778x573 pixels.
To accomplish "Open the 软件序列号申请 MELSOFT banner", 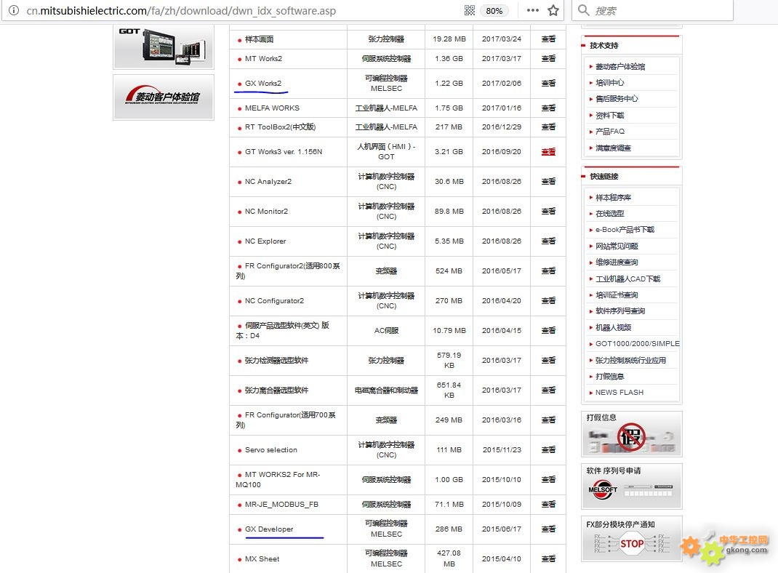I will 632,486.
